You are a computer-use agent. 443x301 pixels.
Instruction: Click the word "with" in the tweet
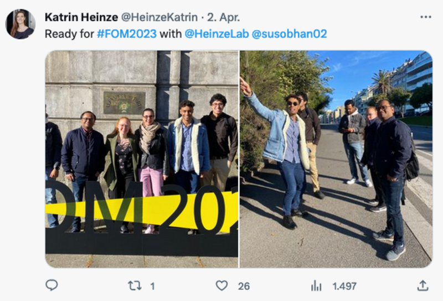[x=170, y=34]
